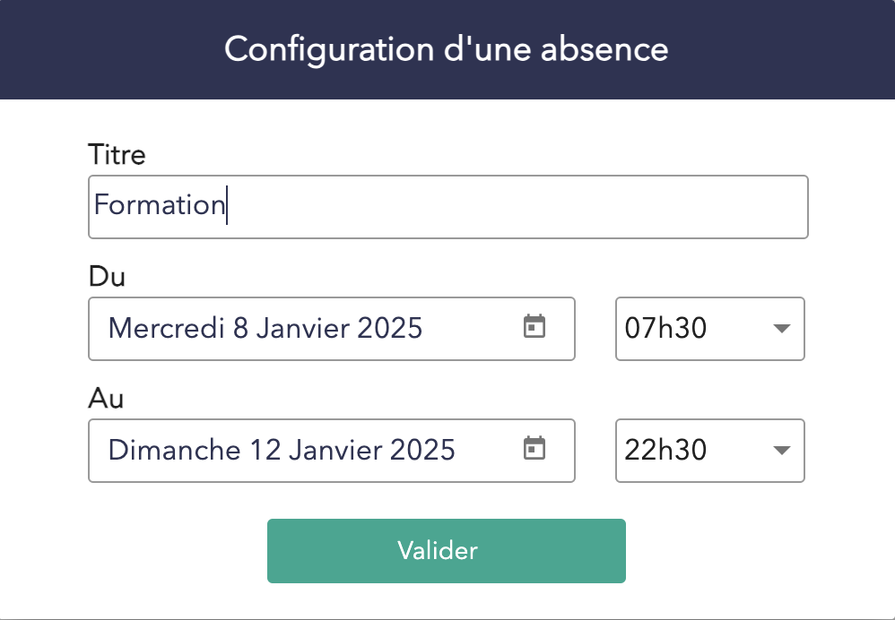This screenshot has width=895, height=620.
Task: Click the Du label above the start date
Action: (x=107, y=276)
